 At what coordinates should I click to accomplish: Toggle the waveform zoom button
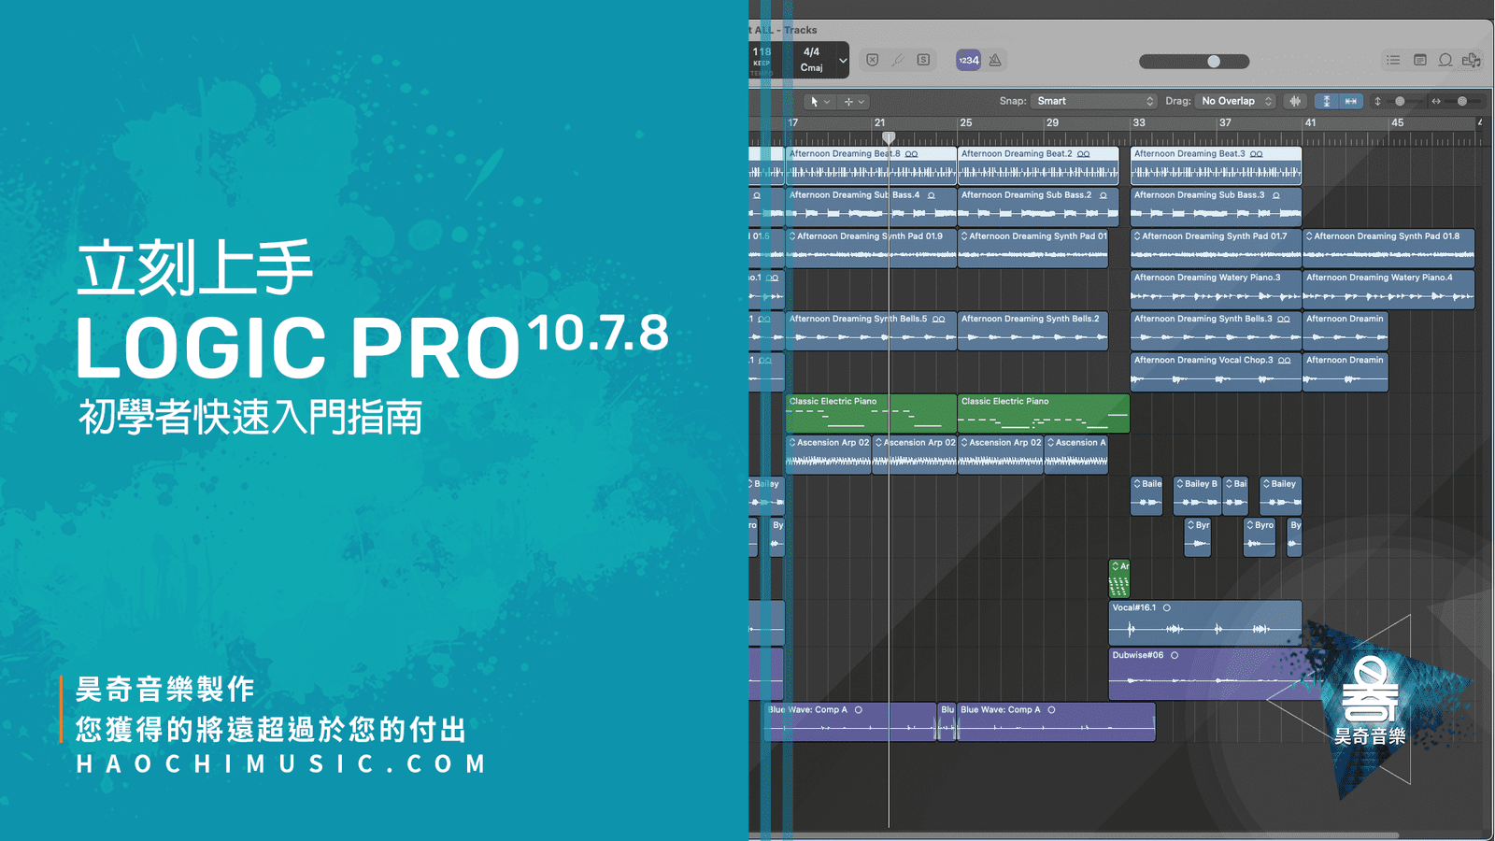pos(1295,101)
